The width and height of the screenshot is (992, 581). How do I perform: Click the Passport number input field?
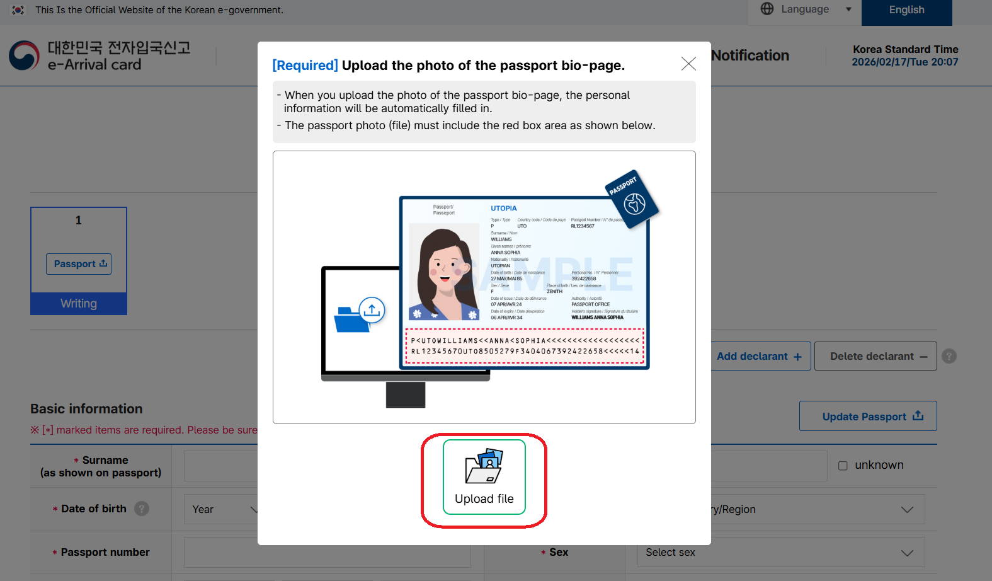[327, 552]
